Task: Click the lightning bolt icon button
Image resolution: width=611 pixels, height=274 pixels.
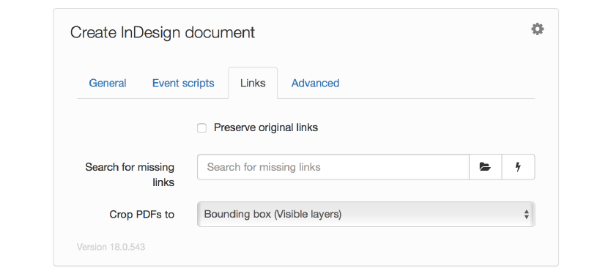Action: click(x=518, y=167)
